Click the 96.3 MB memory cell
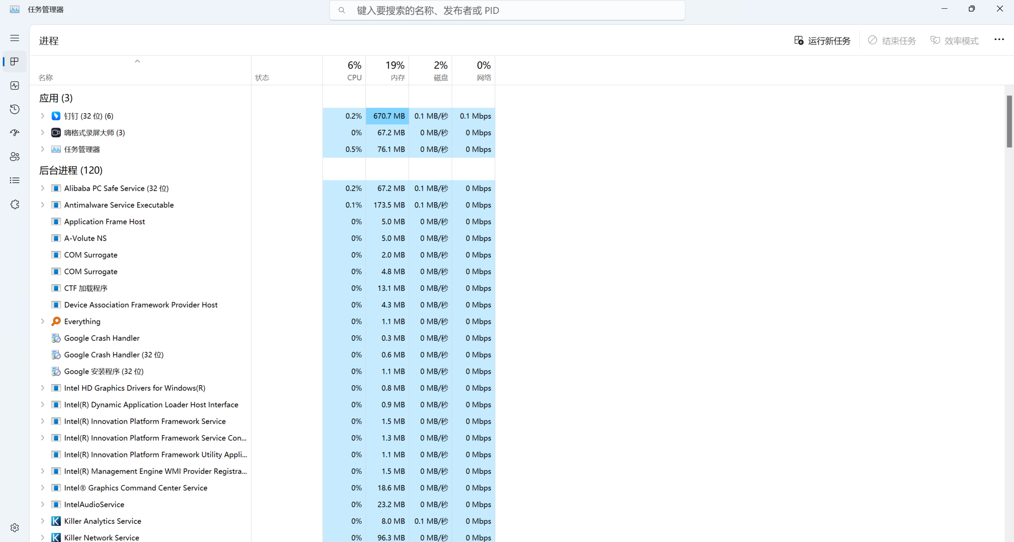1014x542 pixels. pos(387,537)
